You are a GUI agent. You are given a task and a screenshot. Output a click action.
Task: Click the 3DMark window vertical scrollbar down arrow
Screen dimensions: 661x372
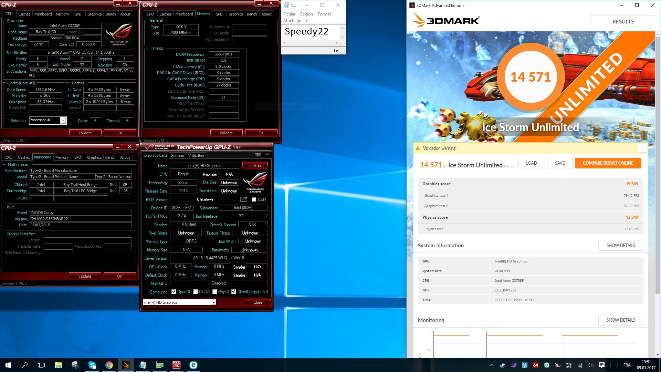[x=658, y=354]
